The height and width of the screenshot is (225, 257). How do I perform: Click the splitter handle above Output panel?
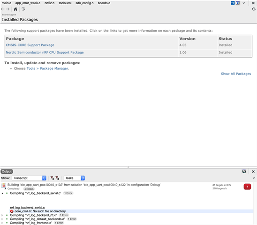click(x=128, y=167)
